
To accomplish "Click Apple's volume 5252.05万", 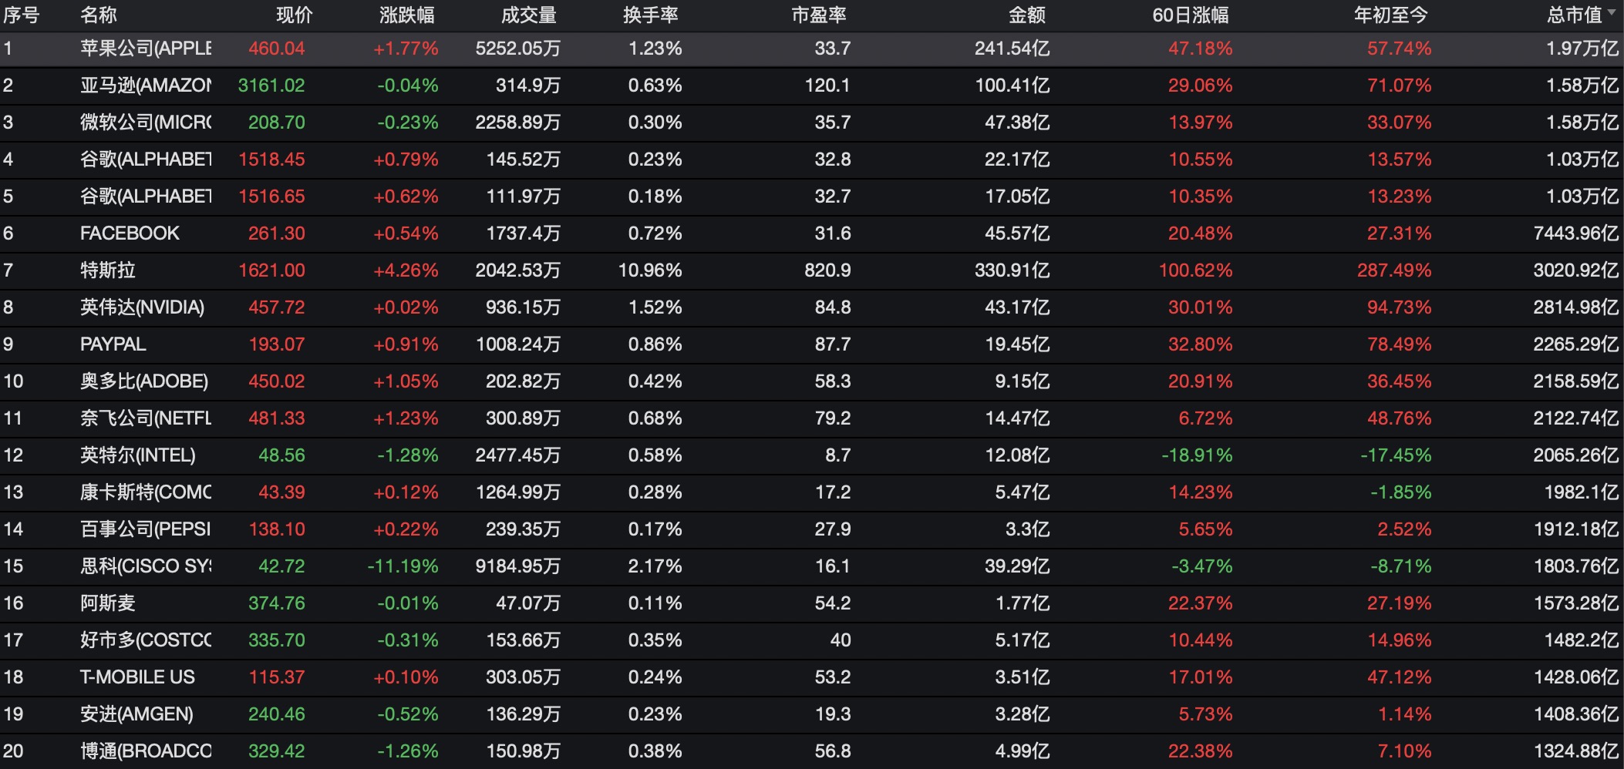I will coord(517,49).
